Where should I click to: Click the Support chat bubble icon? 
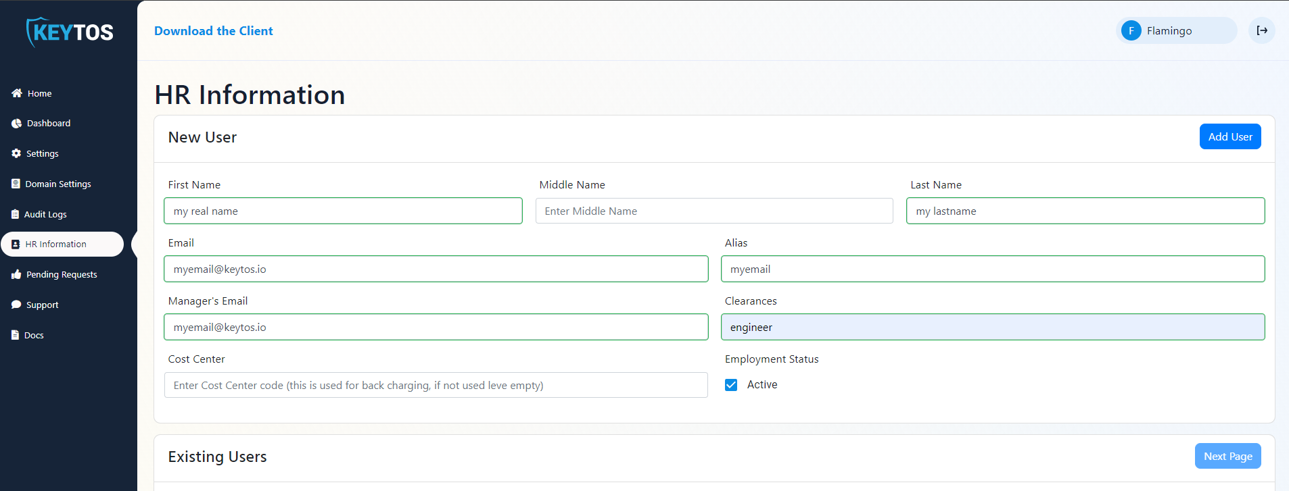point(16,305)
